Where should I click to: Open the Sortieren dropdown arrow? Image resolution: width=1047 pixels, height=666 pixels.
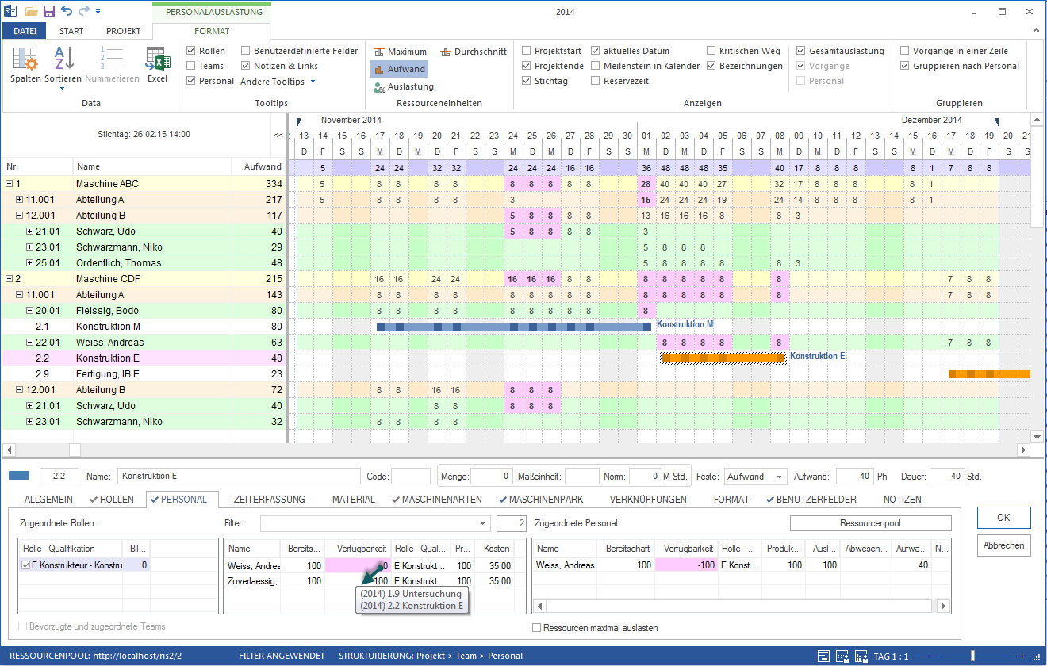(x=63, y=88)
